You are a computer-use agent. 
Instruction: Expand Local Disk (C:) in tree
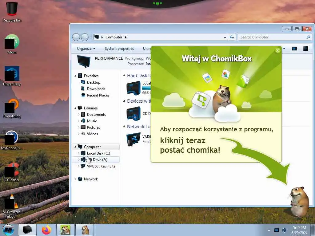point(78,153)
